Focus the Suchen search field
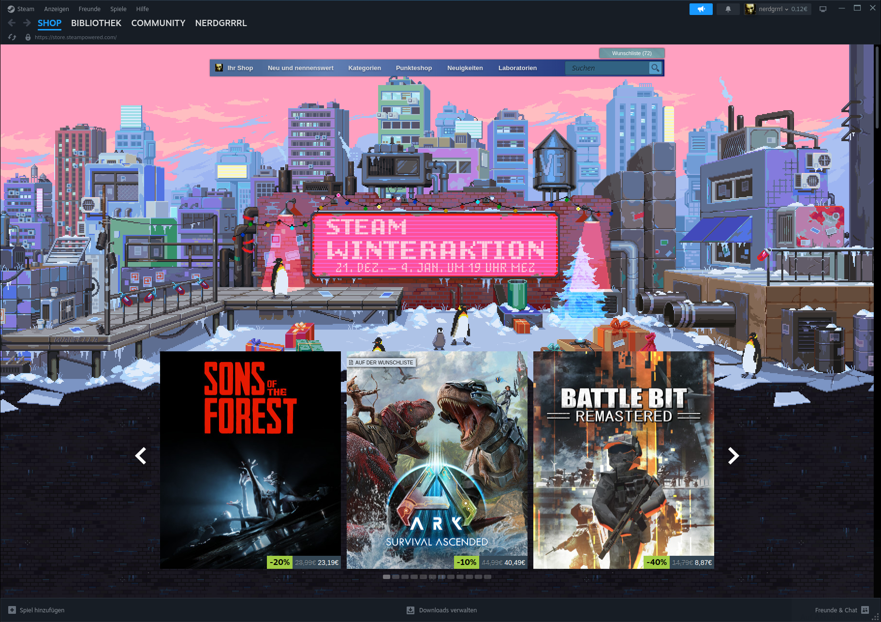The height and width of the screenshot is (622, 881). [607, 68]
